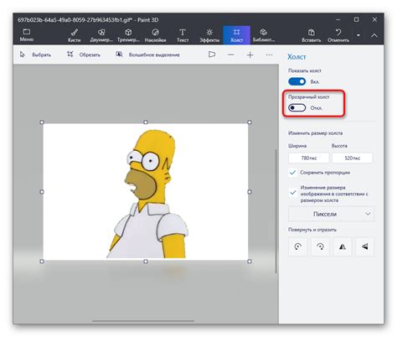Zoom in with the plus icon
This screenshot has height=337, width=397.
point(250,54)
